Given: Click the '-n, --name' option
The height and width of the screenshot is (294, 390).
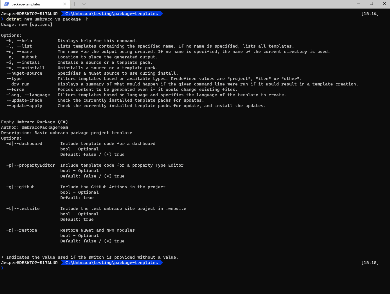Looking at the screenshot, I should [x=19, y=52].
